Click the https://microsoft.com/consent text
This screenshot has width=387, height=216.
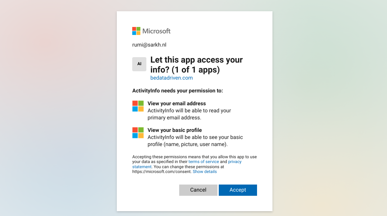(162, 172)
